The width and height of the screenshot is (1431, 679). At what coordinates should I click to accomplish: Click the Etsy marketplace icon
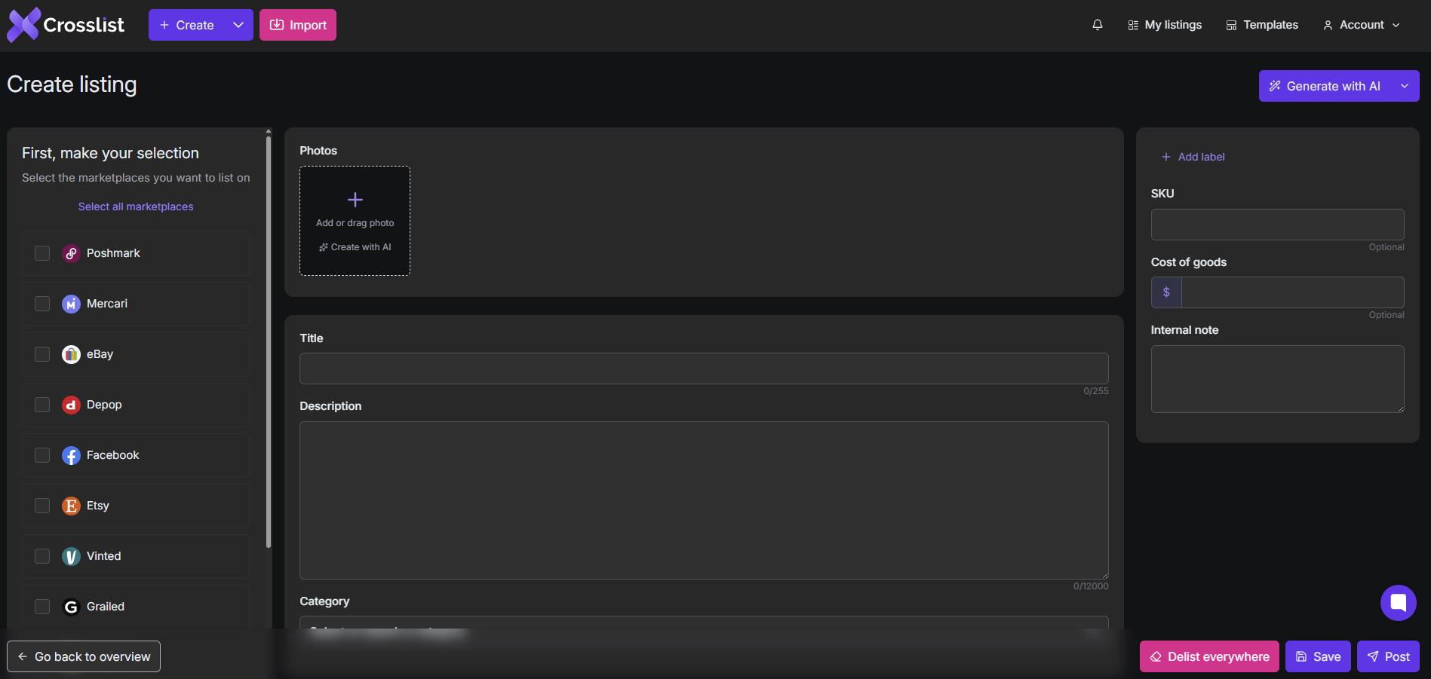pos(71,506)
